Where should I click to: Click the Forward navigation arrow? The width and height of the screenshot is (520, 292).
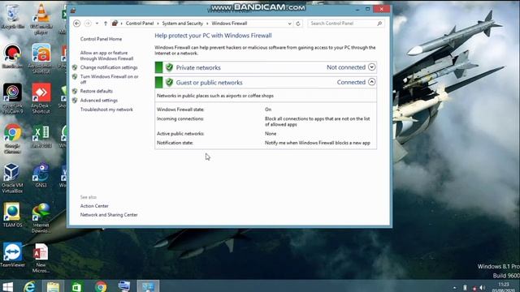click(x=88, y=24)
